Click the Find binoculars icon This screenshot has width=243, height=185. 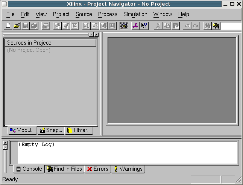point(207,26)
